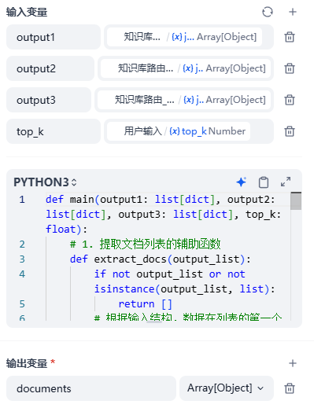
Task: Add a new input variable with plus icon
Action: 293,12
